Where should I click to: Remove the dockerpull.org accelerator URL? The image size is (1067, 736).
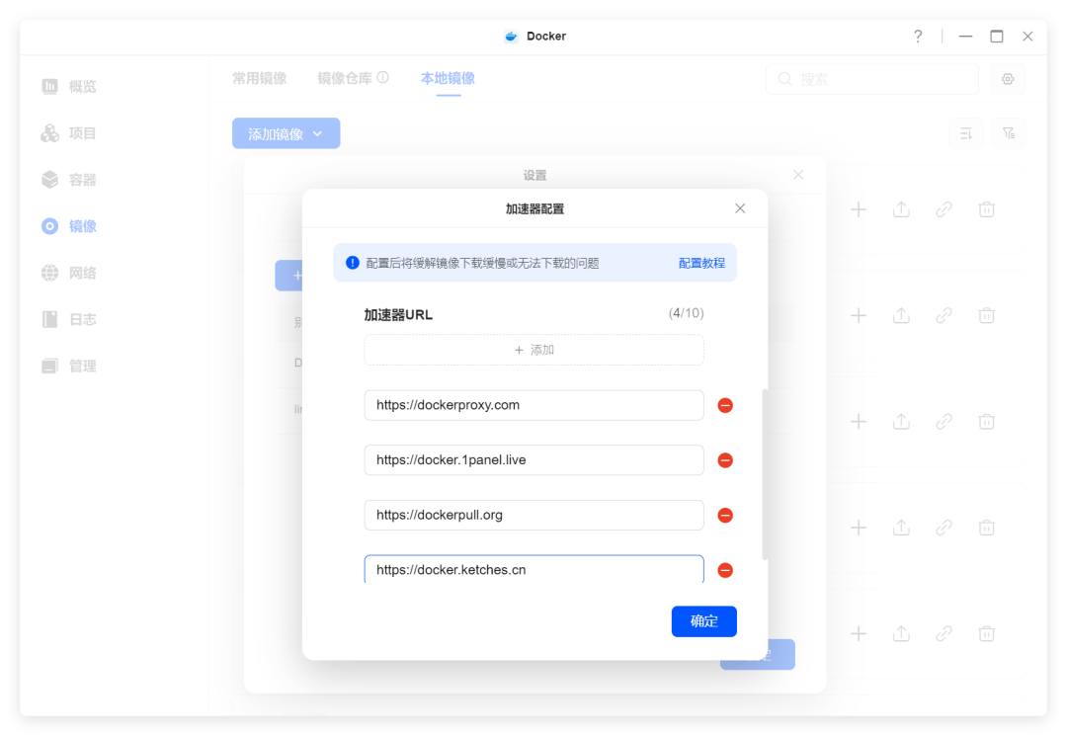725,516
